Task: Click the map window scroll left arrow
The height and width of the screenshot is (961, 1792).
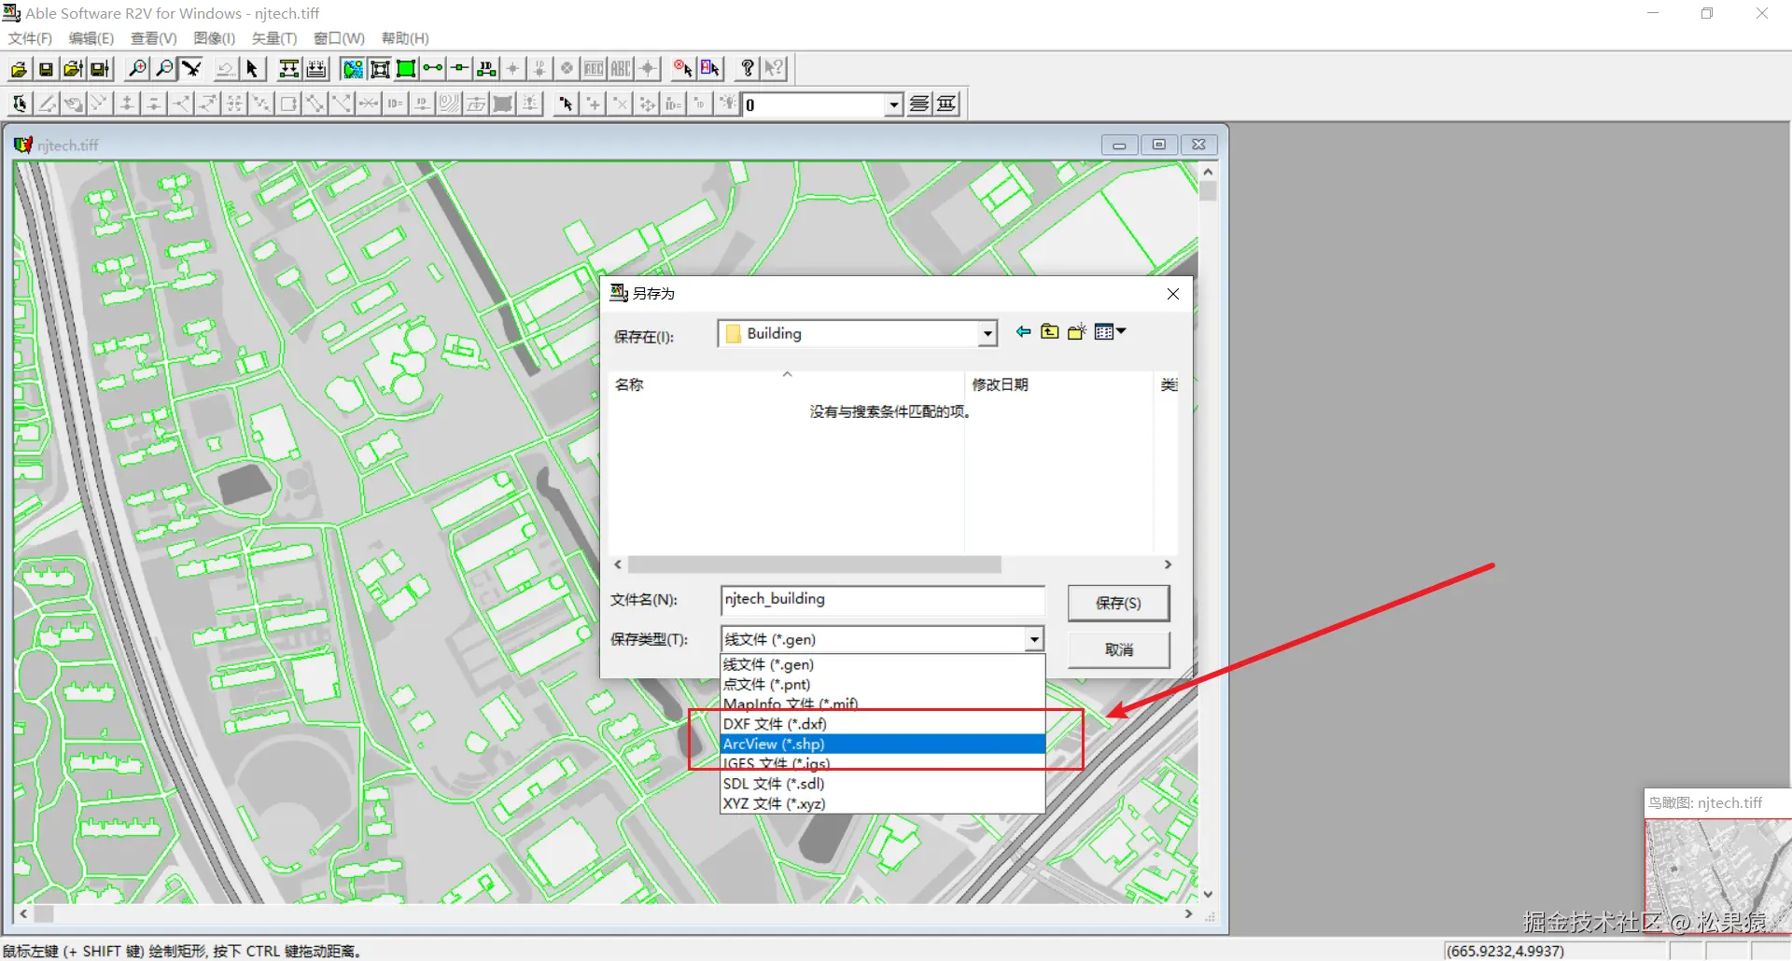Action: (x=23, y=914)
